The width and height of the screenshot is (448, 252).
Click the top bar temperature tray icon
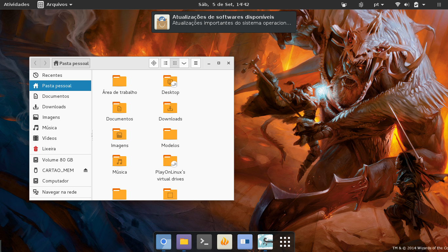pos(361,5)
